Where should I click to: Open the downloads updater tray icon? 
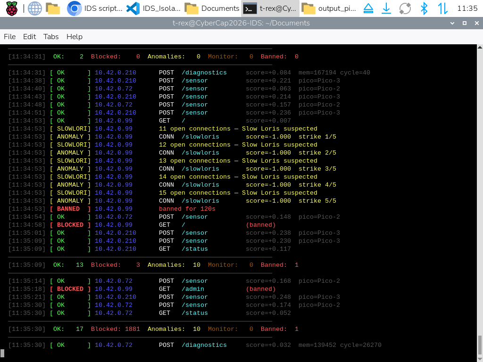pos(386,8)
